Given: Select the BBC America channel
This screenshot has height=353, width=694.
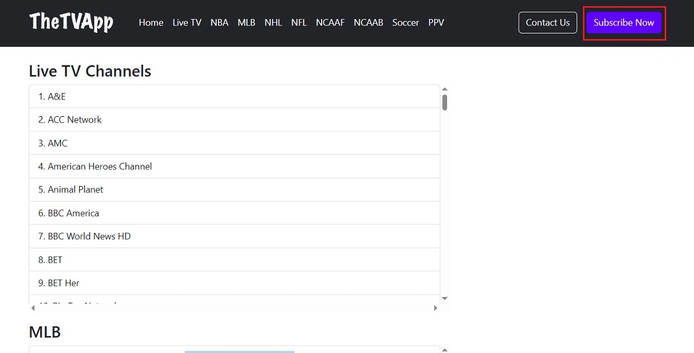Looking at the screenshot, I should point(234,213).
